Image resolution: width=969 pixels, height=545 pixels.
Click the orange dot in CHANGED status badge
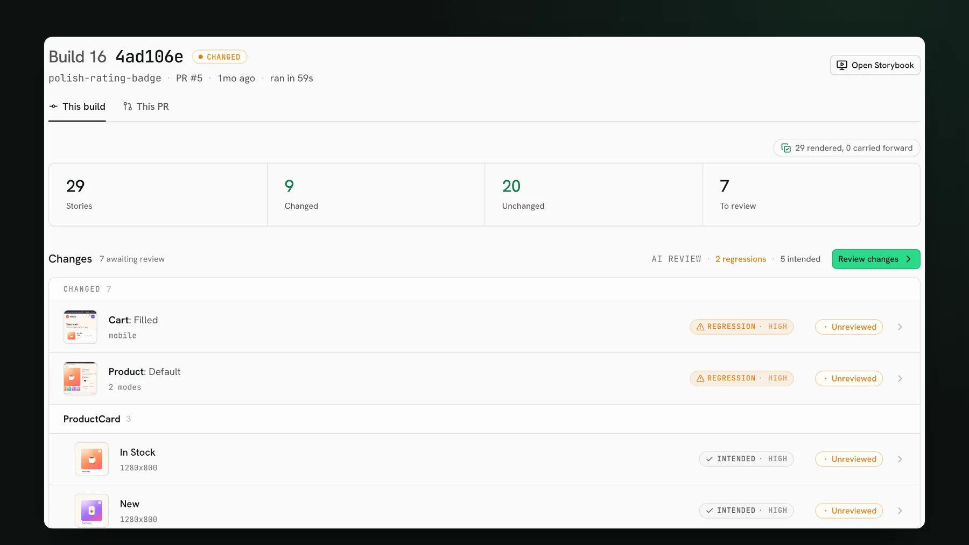(x=200, y=57)
